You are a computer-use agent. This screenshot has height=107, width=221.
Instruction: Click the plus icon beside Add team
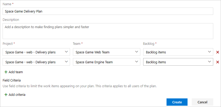point(6,72)
